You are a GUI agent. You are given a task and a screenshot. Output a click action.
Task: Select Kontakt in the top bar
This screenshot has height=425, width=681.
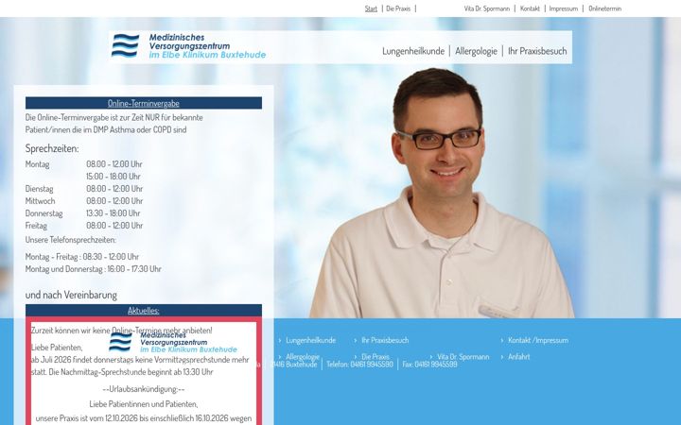[530, 8]
